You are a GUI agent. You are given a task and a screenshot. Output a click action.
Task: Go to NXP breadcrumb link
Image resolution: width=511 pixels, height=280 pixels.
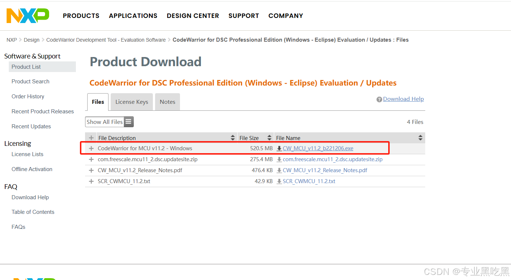pos(12,40)
